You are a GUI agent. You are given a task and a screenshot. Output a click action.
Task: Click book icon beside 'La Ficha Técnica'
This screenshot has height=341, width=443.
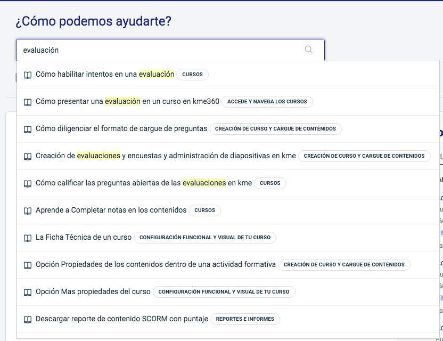coord(27,238)
